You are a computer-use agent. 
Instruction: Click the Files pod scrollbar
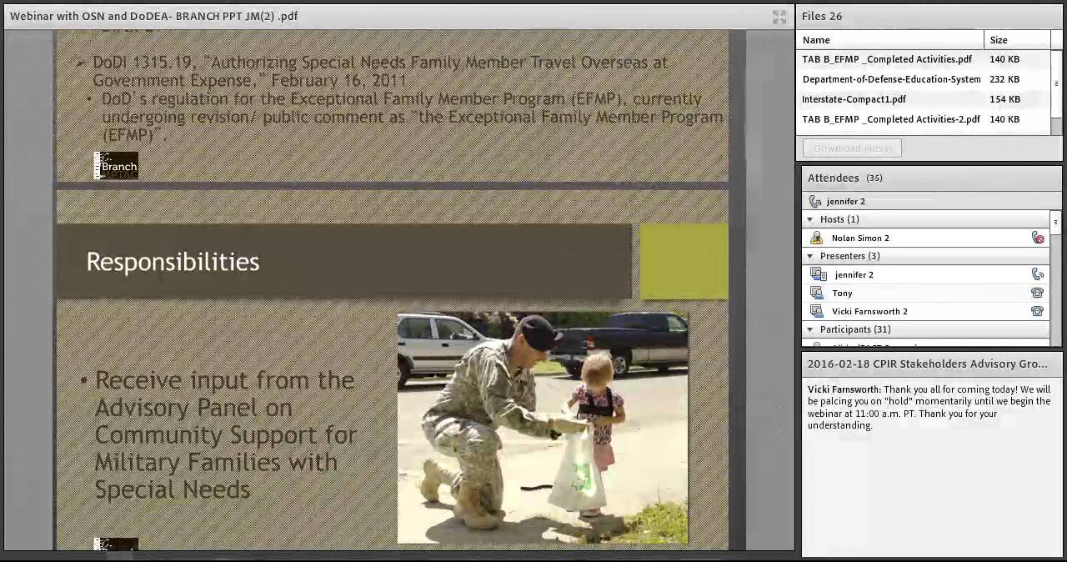click(1056, 83)
